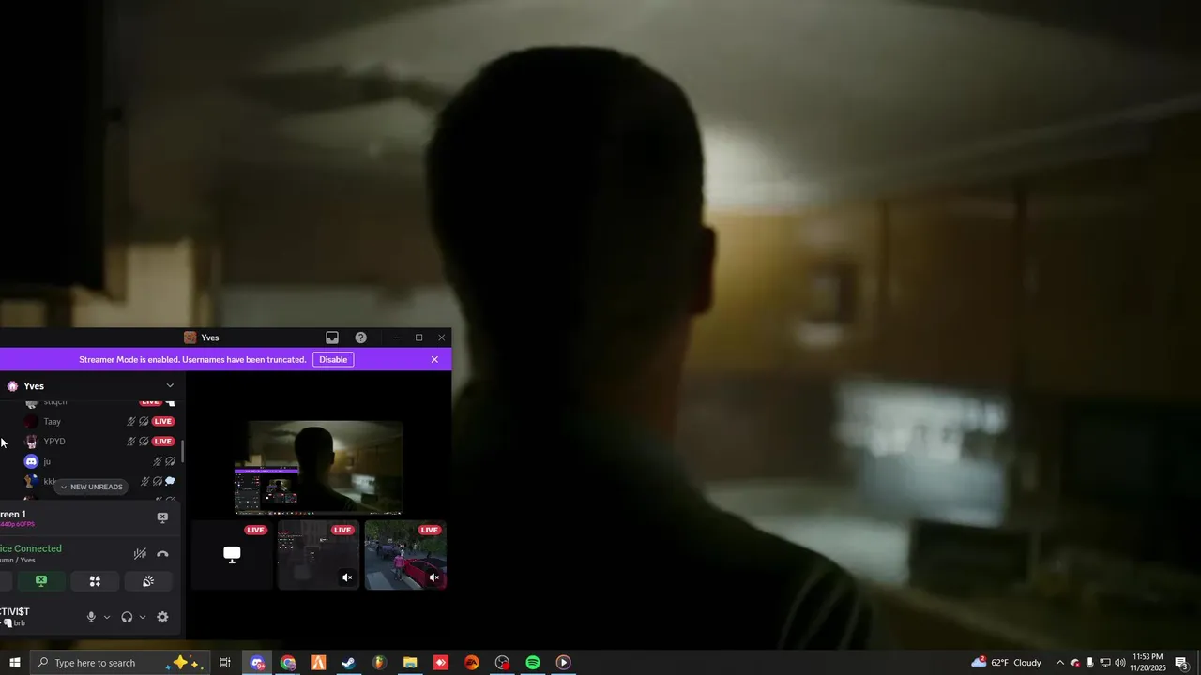Dismiss the Streamer Mode banner
Screen dimensions: 1201x675
pyautogui.click(x=434, y=360)
